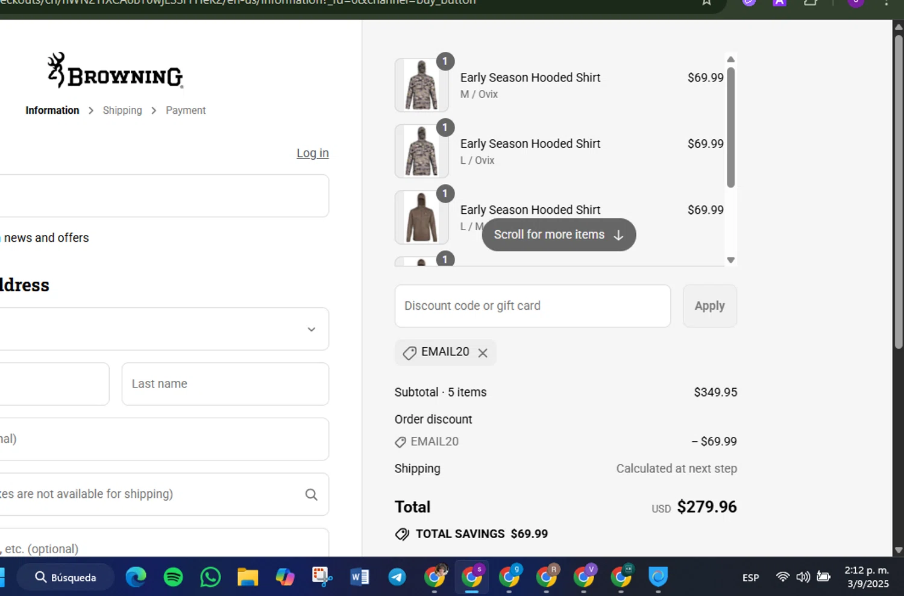Click the page scrollbar down arrow
904x596 pixels.
898,550
